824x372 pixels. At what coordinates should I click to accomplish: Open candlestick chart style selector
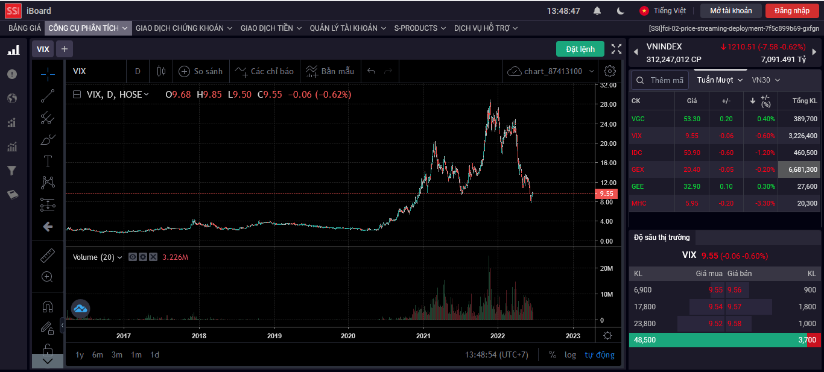click(x=161, y=71)
